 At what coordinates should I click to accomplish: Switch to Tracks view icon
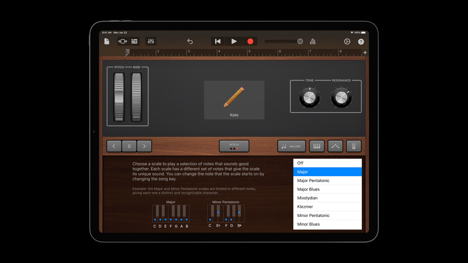(x=134, y=42)
